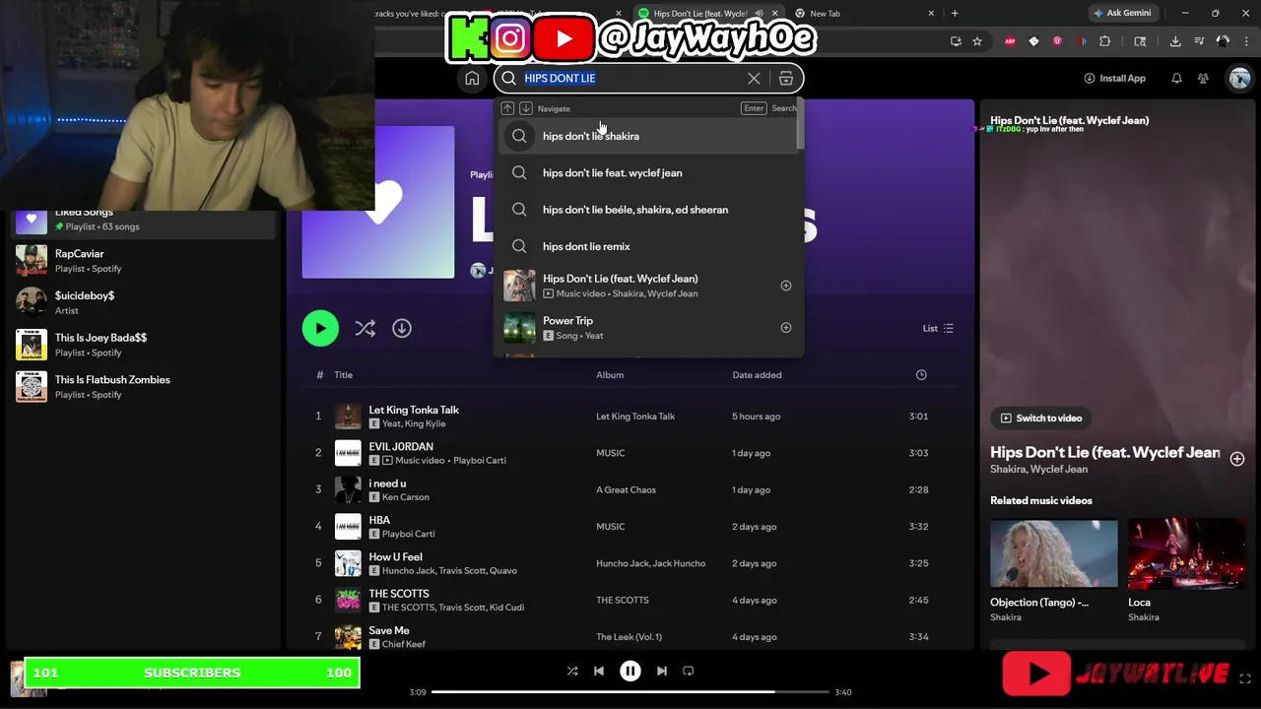Sort tracks by the Title column header
The width and height of the screenshot is (1261, 709).
coord(343,375)
